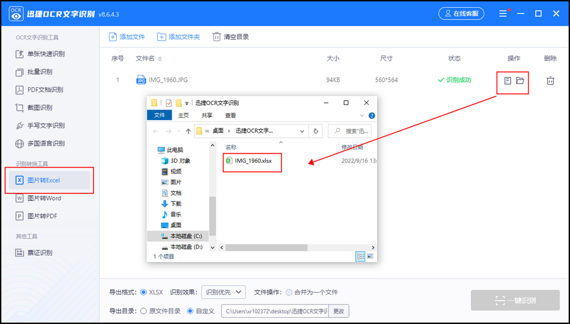Open 文件 tab in Explorer window

coord(160,115)
